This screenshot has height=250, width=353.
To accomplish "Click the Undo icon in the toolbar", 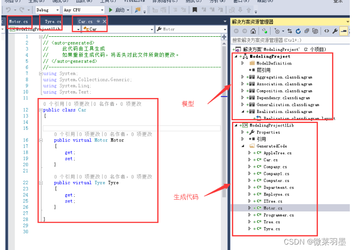I will pyautogui.click(x=8, y=10).
